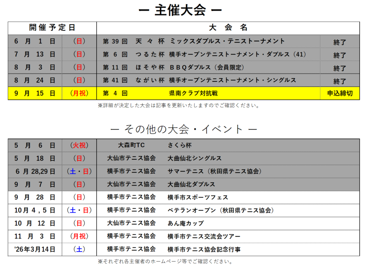369x267 pixels.
Task: Select the 大曲仙北ダブルス event
Action: coord(191,184)
